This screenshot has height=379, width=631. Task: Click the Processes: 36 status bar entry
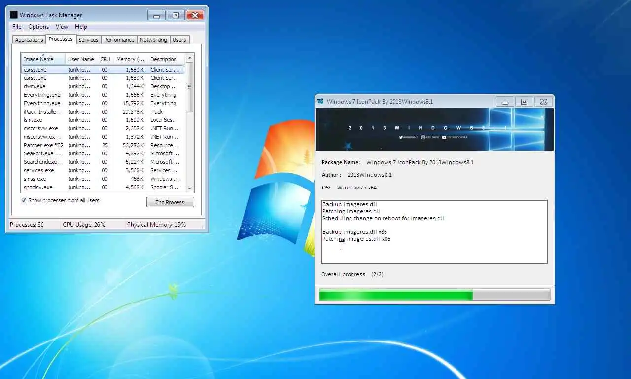27,225
